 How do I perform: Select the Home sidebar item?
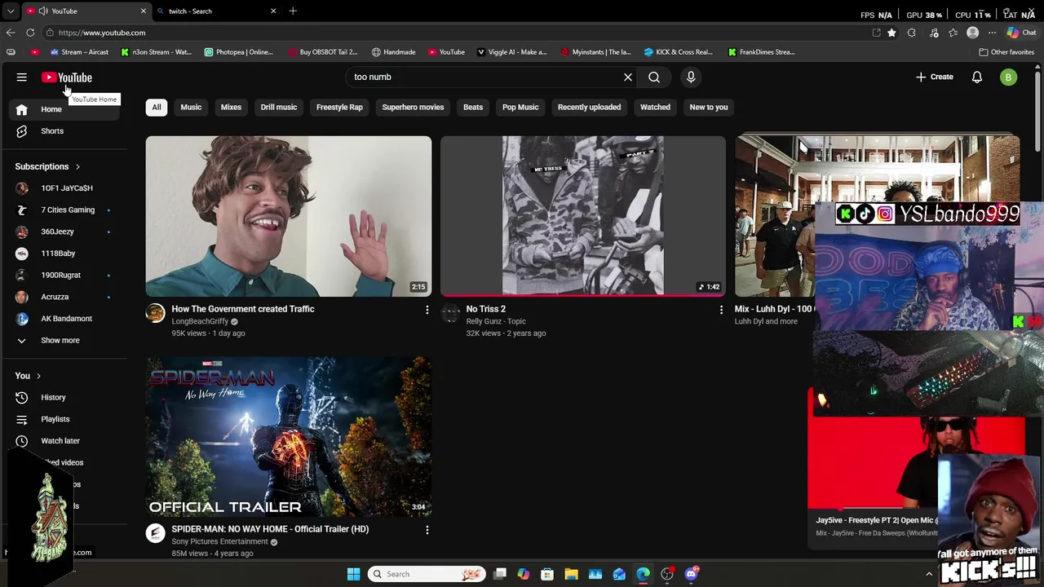click(x=64, y=109)
